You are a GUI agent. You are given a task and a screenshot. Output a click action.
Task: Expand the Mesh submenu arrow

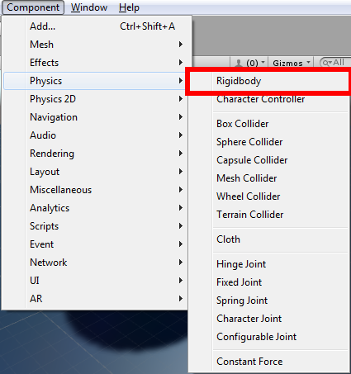pos(181,45)
